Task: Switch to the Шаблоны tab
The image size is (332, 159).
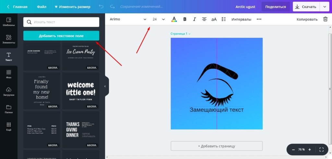Action: [x=9, y=22]
